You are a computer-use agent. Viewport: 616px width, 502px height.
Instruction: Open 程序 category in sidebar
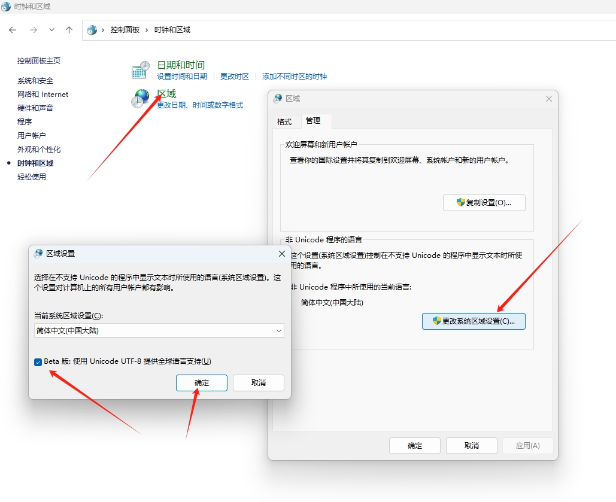[x=25, y=122]
